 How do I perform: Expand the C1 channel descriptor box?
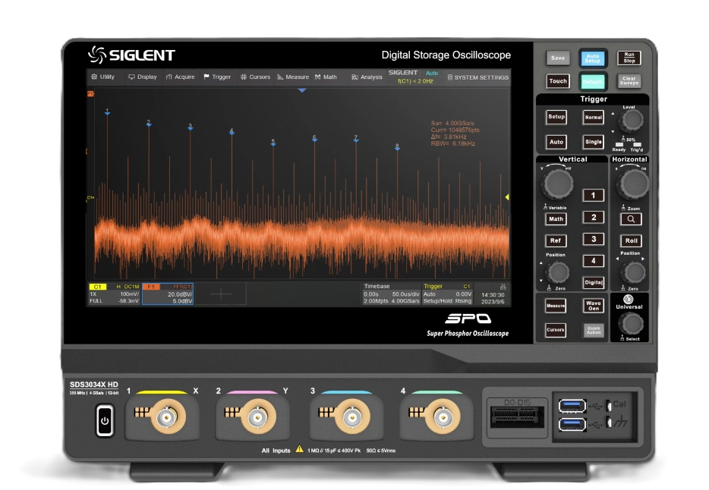(115, 294)
